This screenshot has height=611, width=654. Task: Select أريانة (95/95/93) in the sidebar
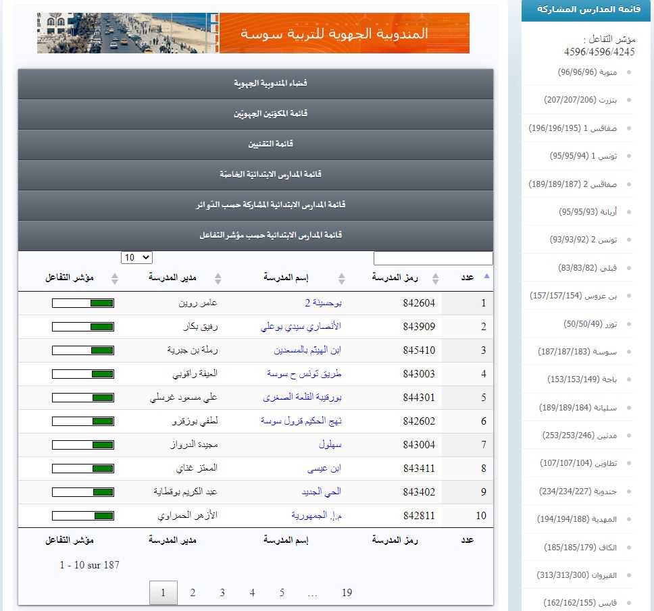coord(588,212)
